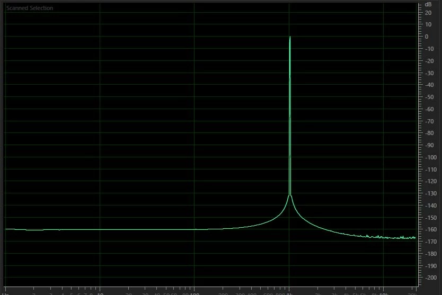
Task: Click the "-60" dB scale label
Action: click(x=429, y=109)
